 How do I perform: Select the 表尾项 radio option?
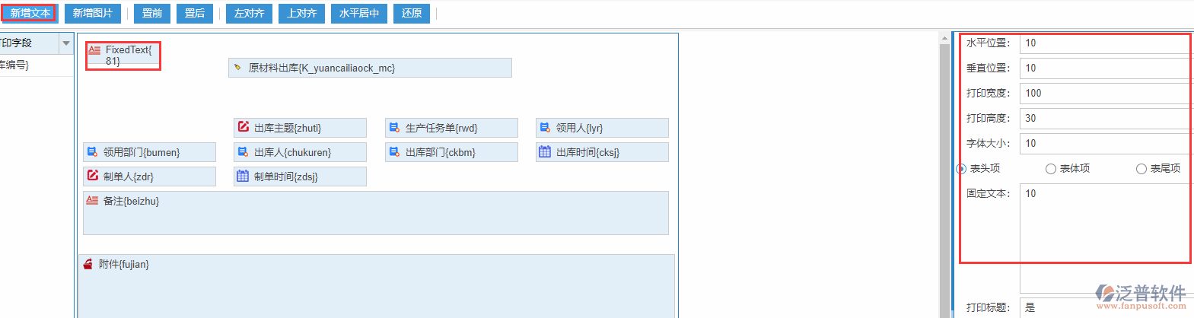pyautogui.click(x=1141, y=169)
